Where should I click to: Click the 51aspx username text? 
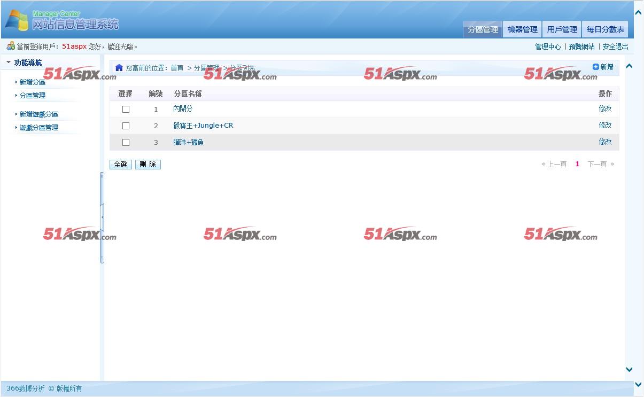74,46
